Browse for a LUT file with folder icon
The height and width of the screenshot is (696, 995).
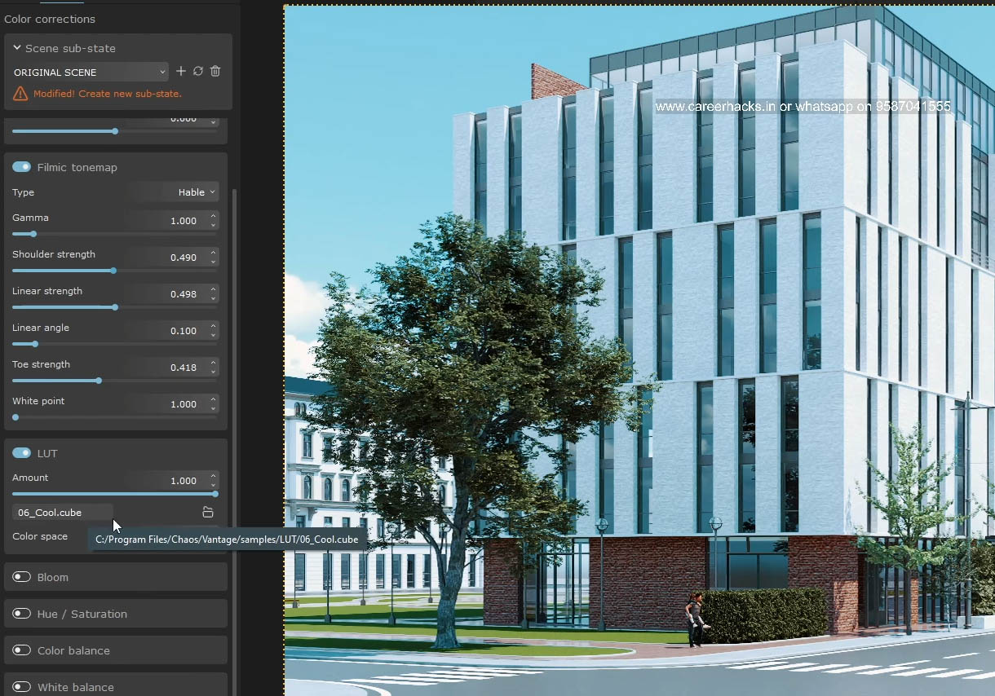pyautogui.click(x=208, y=513)
